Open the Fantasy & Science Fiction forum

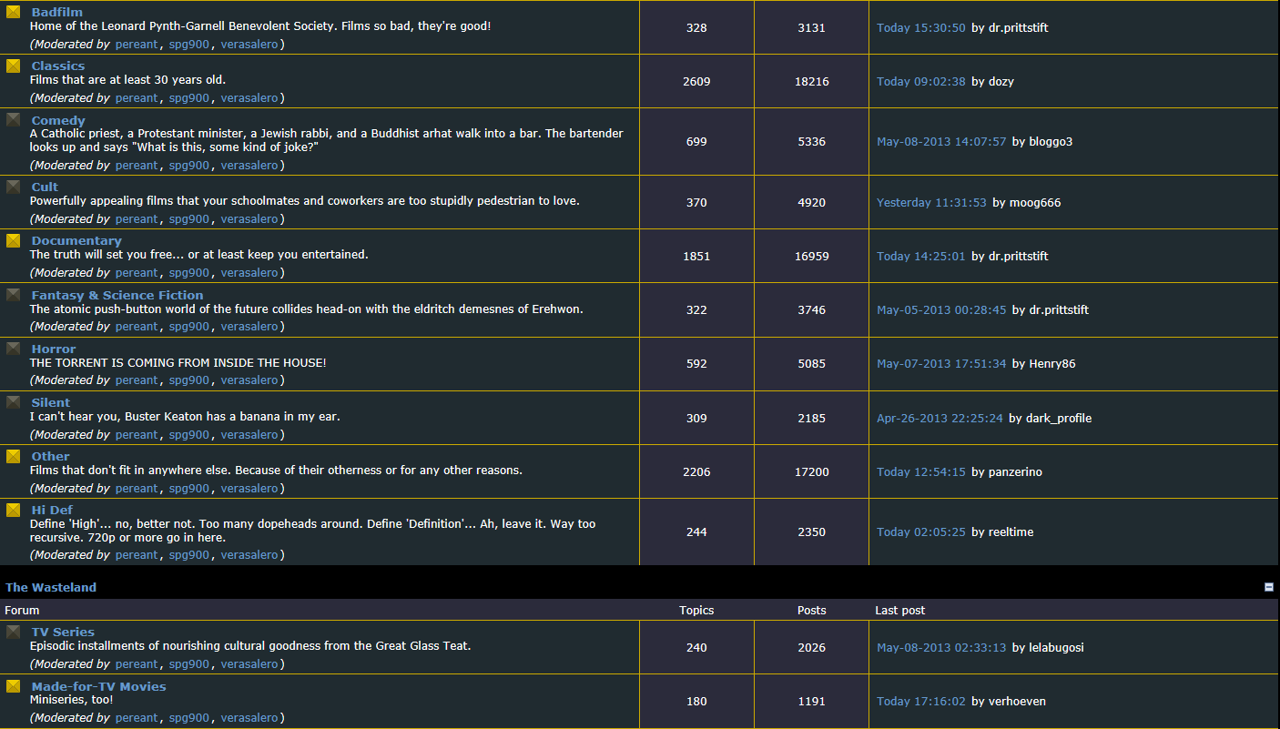coord(117,295)
